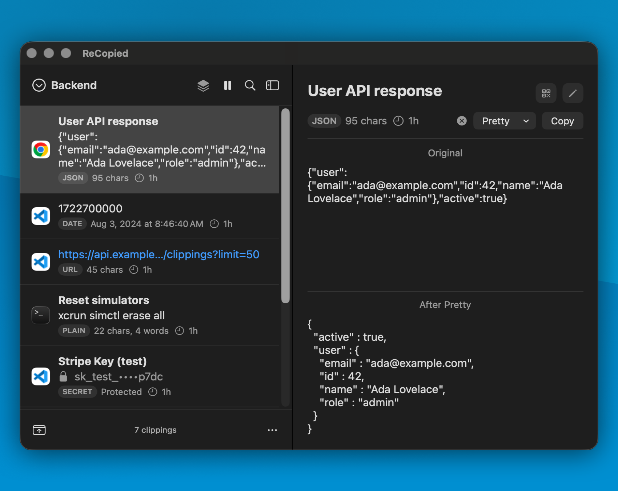The height and width of the screenshot is (491, 618).
Task: Click the "active" : true line
Action: click(x=350, y=337)
